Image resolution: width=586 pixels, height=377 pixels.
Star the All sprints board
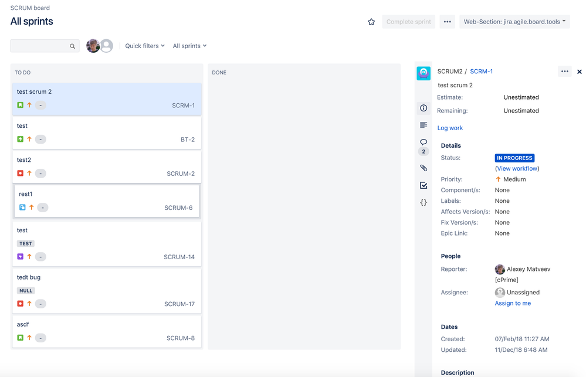click(x=371, y=22)
